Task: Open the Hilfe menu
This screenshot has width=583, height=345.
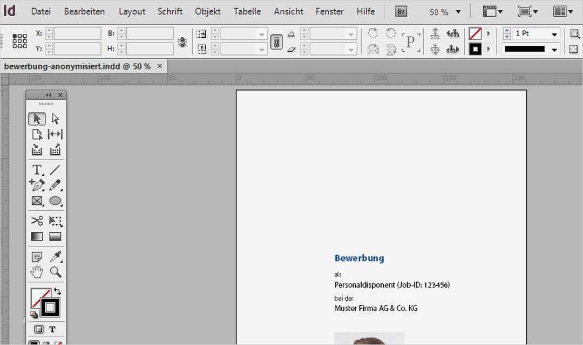Action: 366,11
